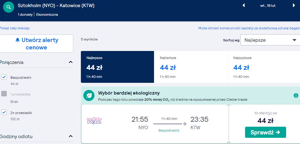Click the green eco leaf icon
This screenshot has width=300, height=144.
(x=89, y=95)
